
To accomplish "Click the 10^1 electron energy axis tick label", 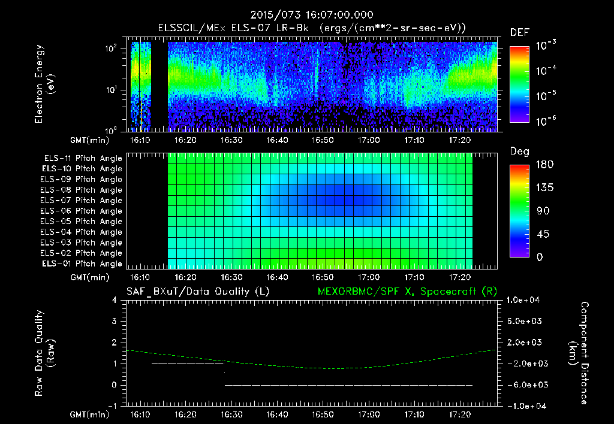I will click(x=111, y=90).
